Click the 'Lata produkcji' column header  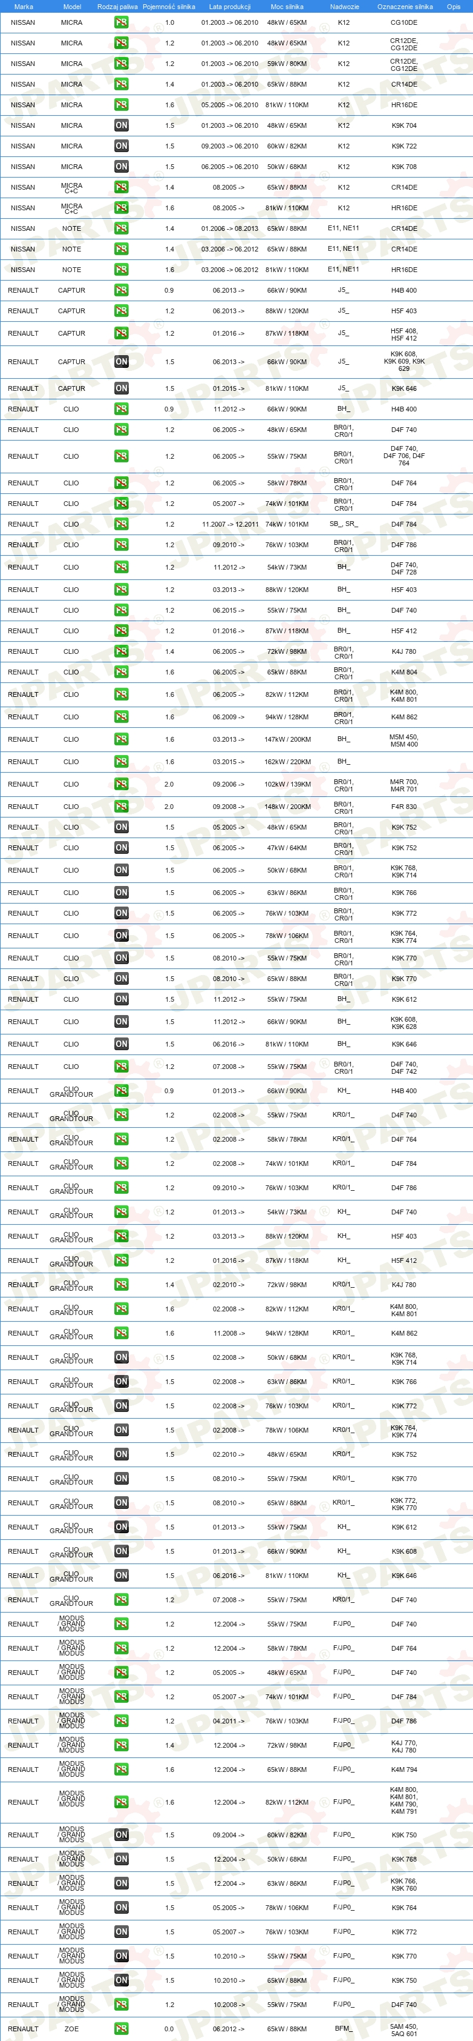click(x=229, y=6)
